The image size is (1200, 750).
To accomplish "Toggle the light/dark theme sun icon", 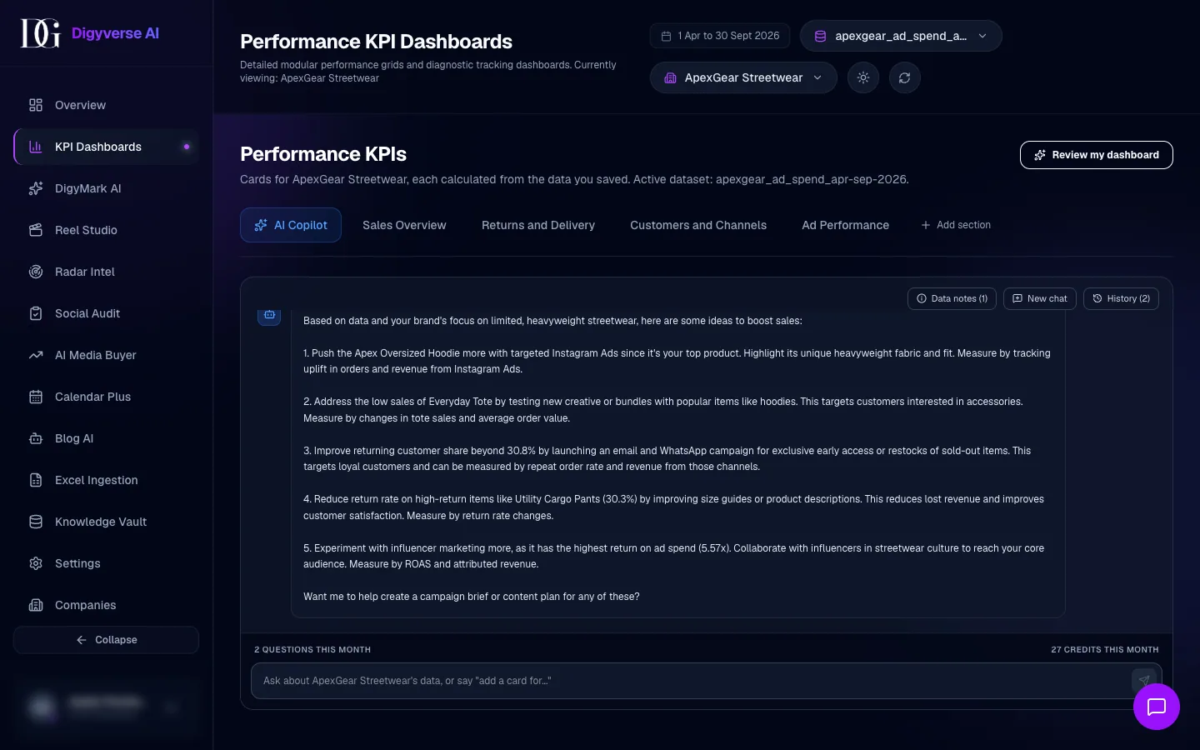I will tap(863, 77).
